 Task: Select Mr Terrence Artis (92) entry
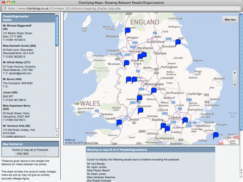point(28,130)
